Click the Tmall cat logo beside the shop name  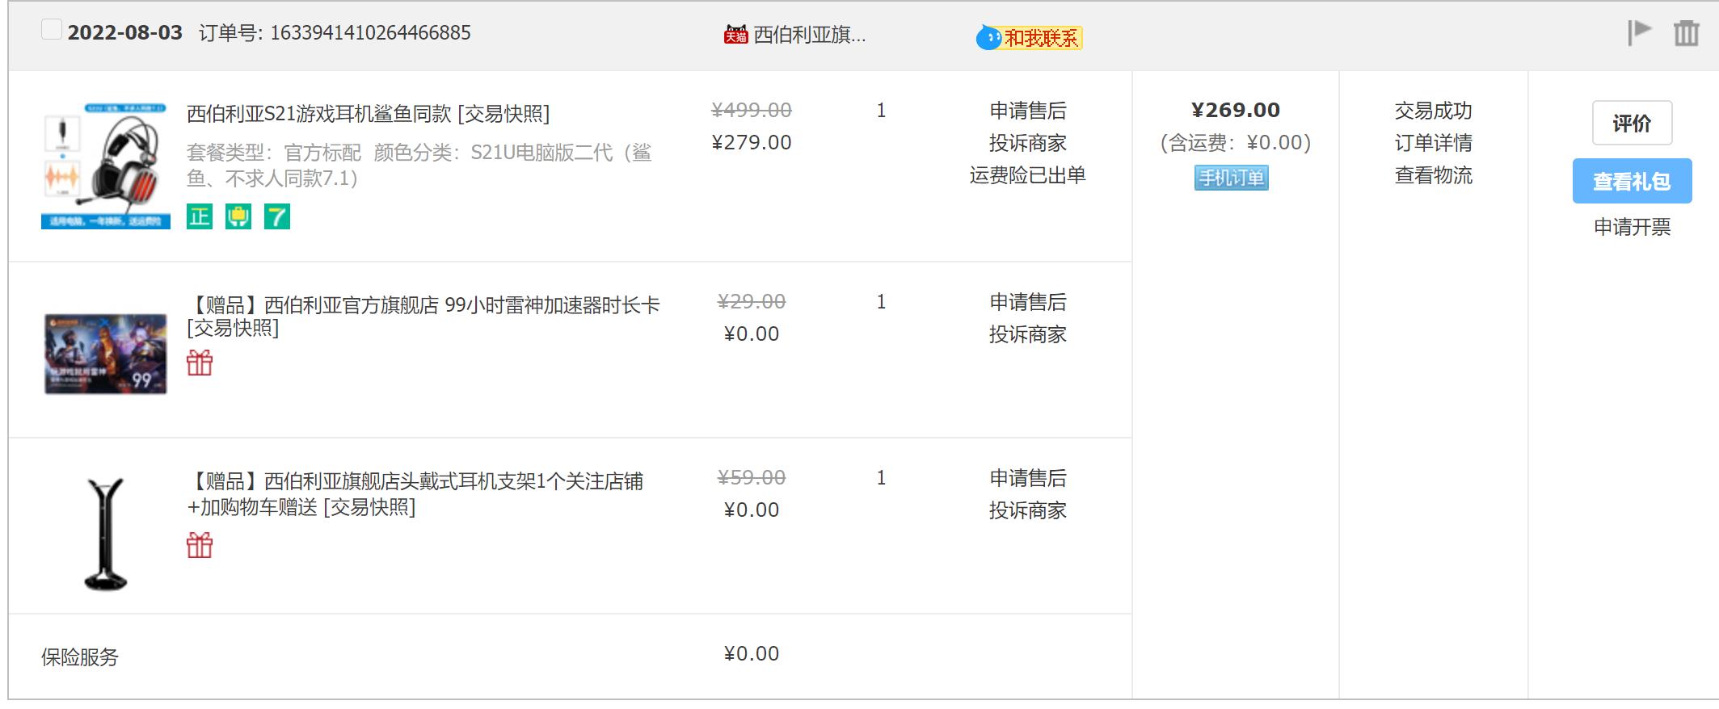[x=735, y=35]
